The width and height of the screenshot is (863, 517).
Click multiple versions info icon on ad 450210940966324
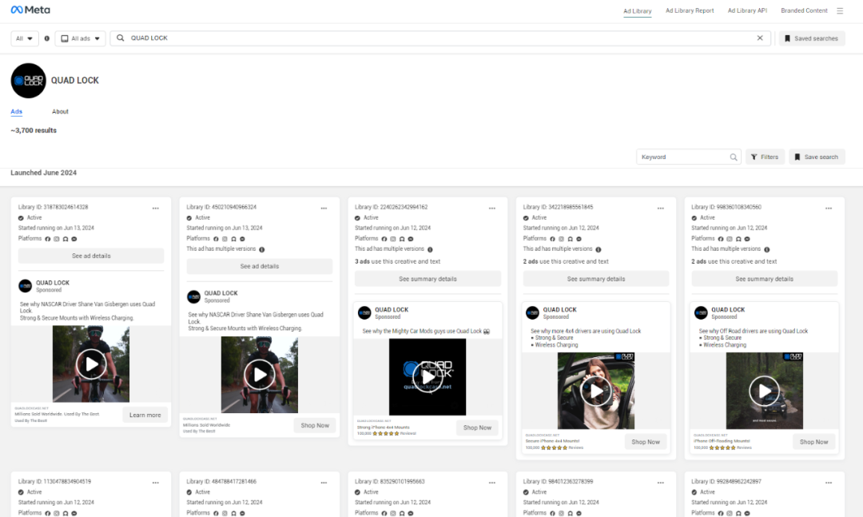click(x=262, y=249)
